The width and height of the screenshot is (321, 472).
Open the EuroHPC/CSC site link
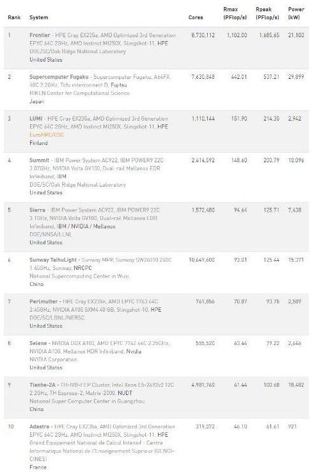[47, 135]
